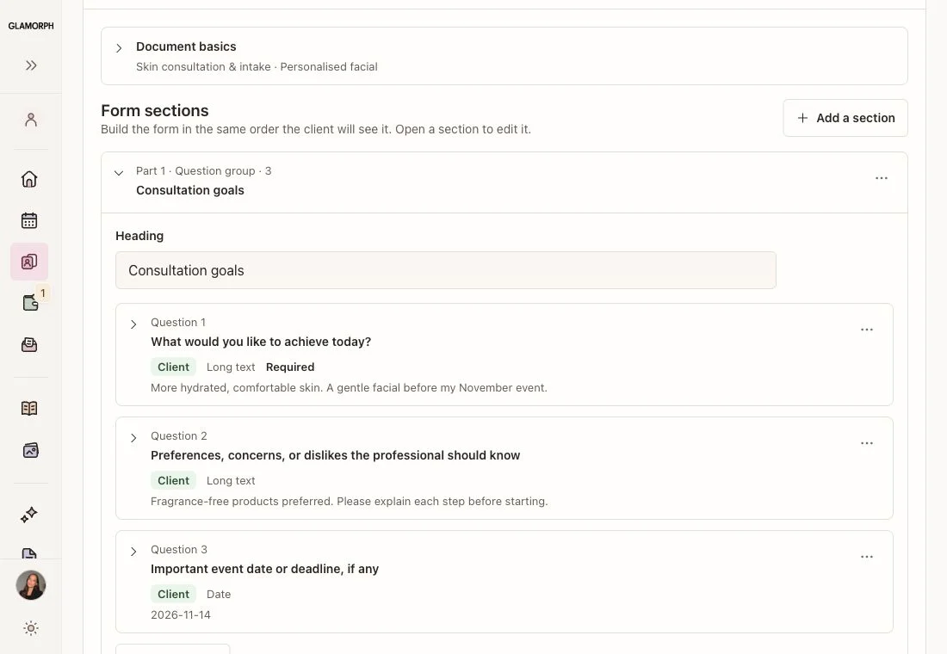Open the inbox tray icon in sidebar

(29, 345)
